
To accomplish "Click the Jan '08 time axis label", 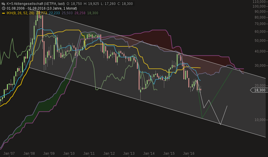I will click(29, 154).
